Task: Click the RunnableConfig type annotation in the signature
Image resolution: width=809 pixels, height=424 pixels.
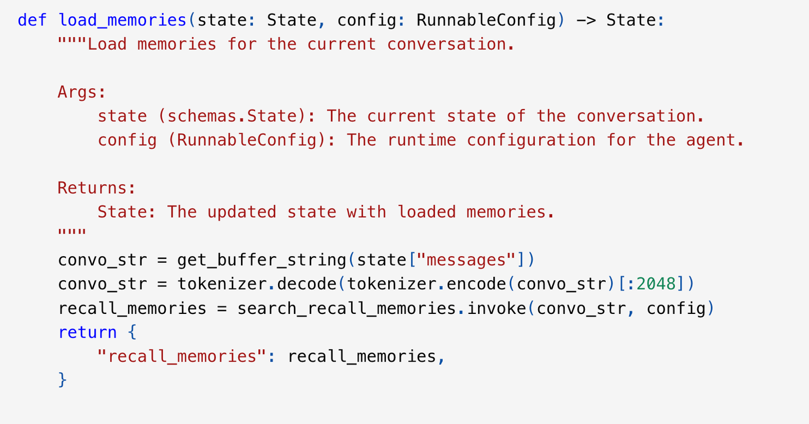Action: point(485,21)
